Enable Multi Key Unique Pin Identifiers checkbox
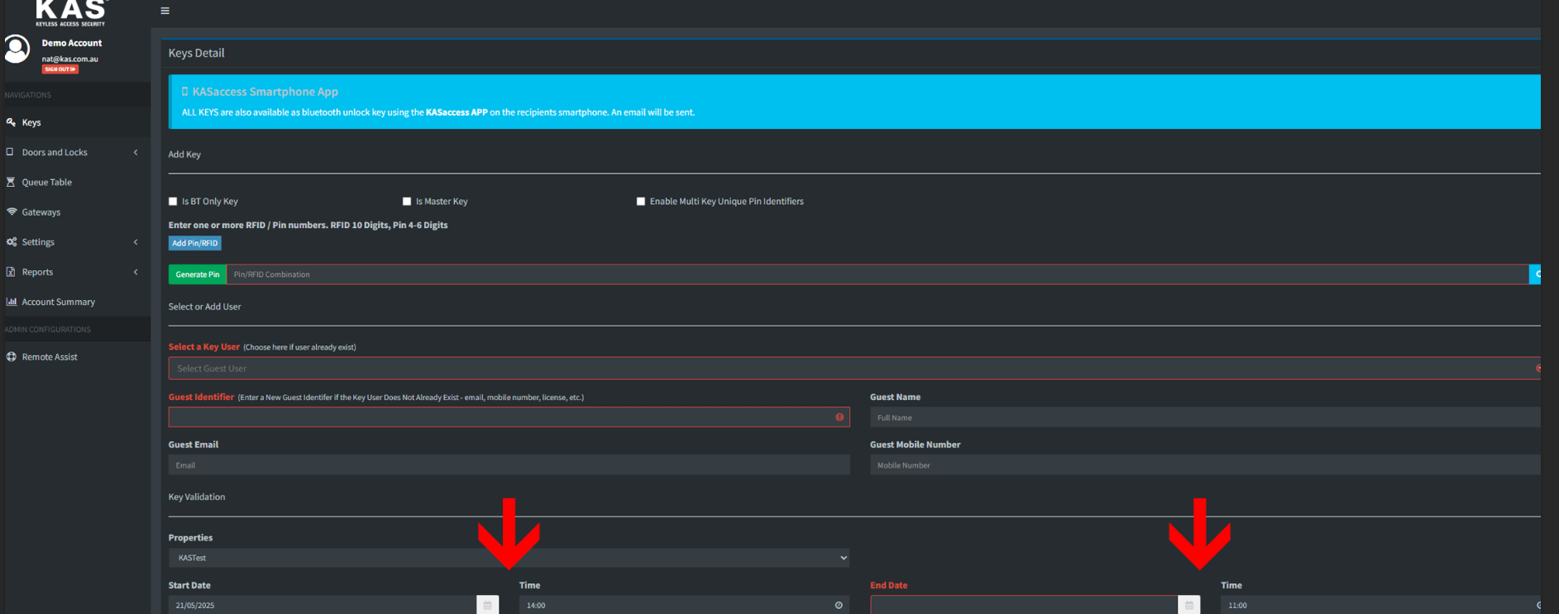Screen dimensions: 1559x614 641,202
